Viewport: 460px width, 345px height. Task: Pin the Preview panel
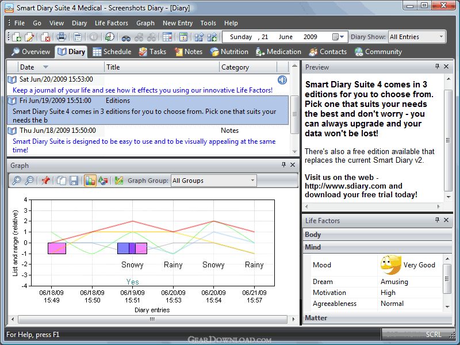(437, 67)
